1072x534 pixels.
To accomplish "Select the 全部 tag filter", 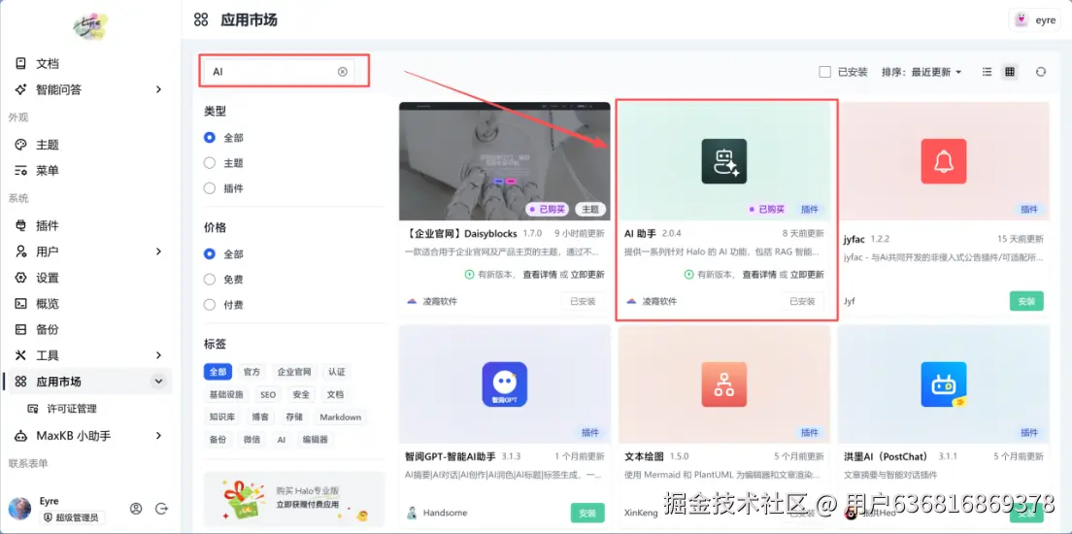I will (218, 372).
